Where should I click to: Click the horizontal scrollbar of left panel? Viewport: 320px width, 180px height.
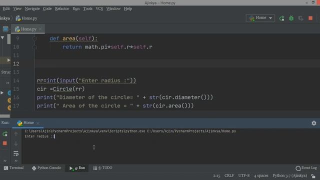[x=5, y=116]
